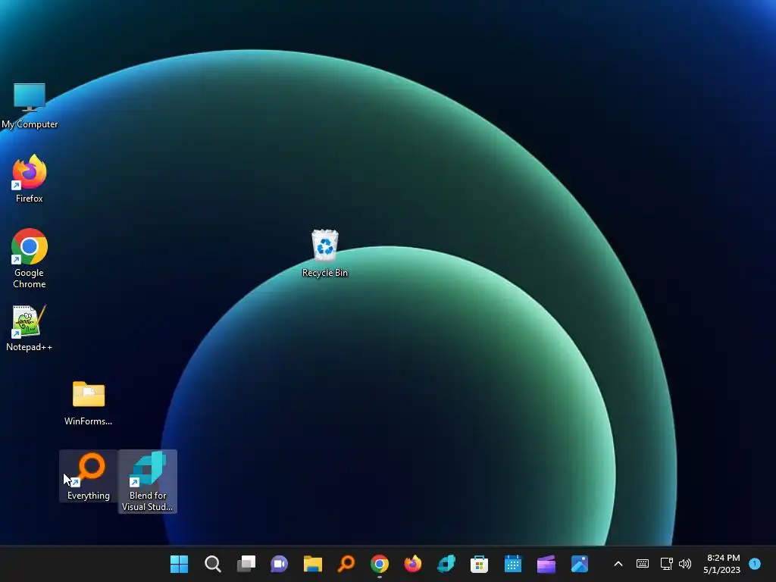Select the Firefox desktop shortcut

(30, 178)
